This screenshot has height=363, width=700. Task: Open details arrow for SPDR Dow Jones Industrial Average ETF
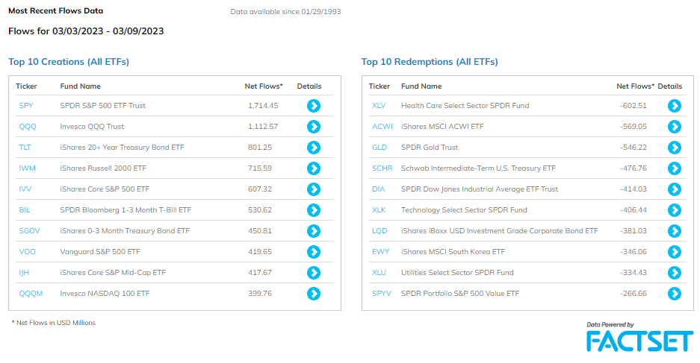(x=674, y=189)
